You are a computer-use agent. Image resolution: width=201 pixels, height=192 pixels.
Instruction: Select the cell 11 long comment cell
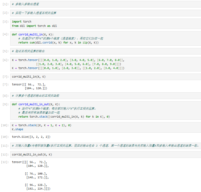pyautogui.click(x=106, y=146)
